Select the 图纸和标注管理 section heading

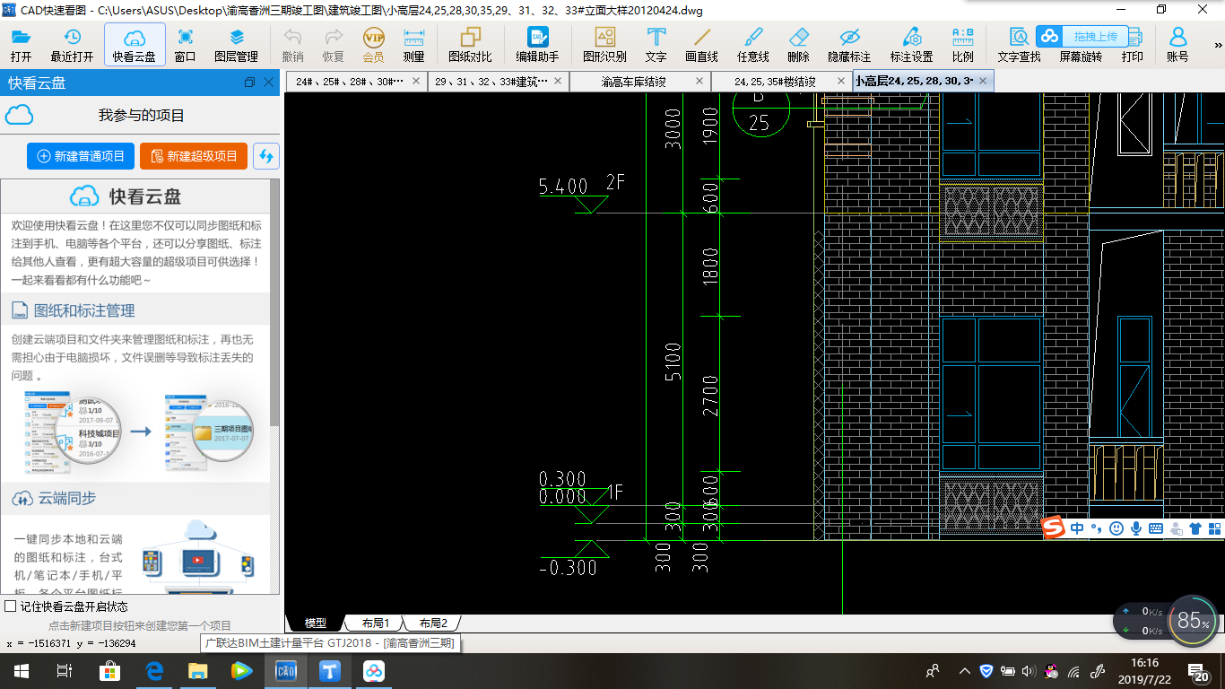84,310
